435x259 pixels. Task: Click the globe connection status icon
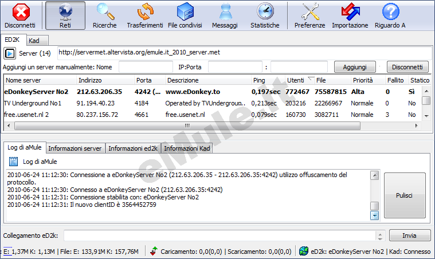pos(304,251)
